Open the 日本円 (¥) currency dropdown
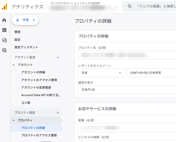 click(x=127, y=90)
